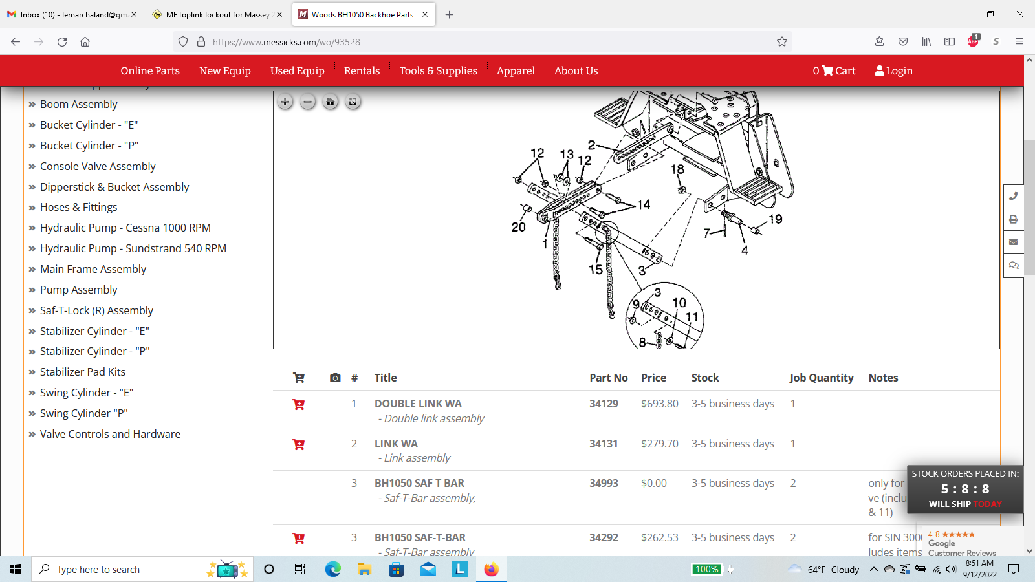Open the Library bookmarks icon
Image resolution: width=1035 pixels, height=582 pixels.
[926, 41]
